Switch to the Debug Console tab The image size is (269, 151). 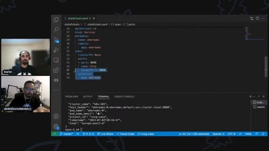pyautogui.click(x=124, y=96)
